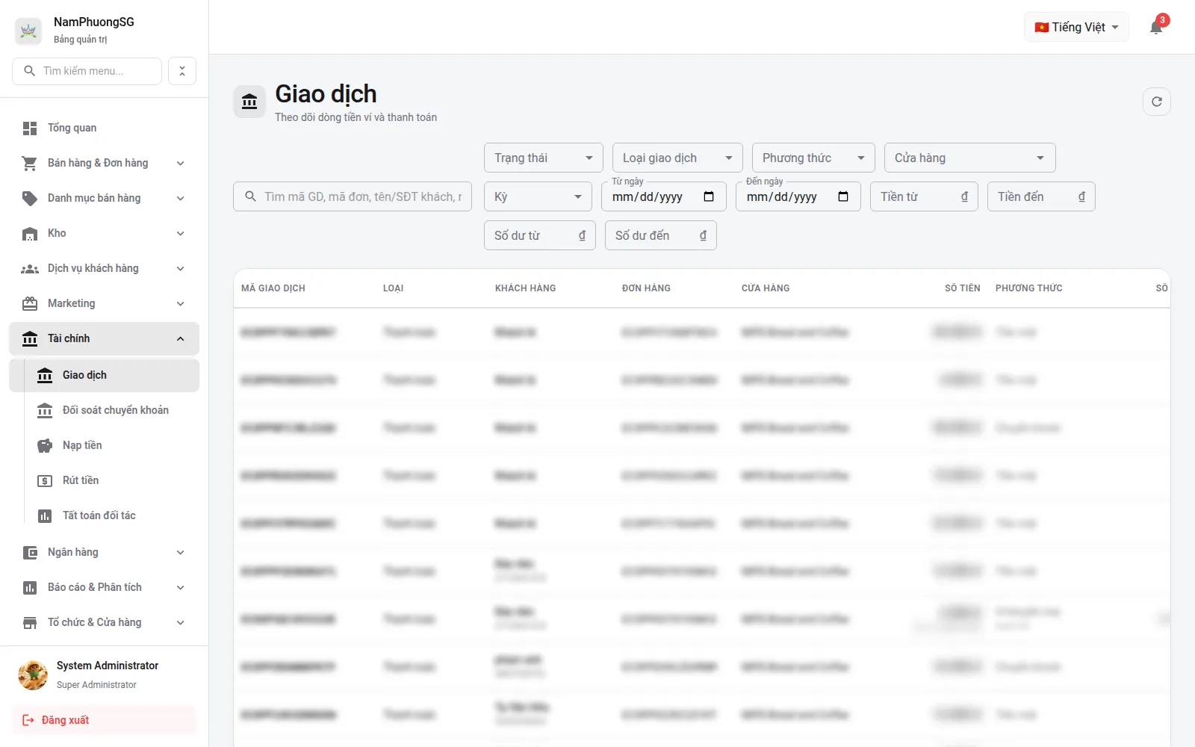Viewport: 1195px width, 747px height.
Task: Focus the Số dư đến field
Action: pos(661,235)
